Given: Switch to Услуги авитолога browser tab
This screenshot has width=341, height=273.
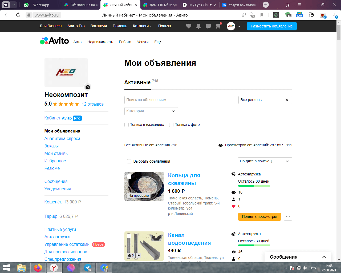Looking at the screenshot, I should [239, 5].
